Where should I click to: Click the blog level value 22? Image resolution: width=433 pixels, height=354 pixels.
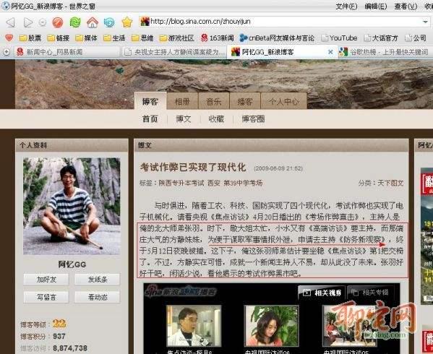pyautogui.click(x=59, y=324)
